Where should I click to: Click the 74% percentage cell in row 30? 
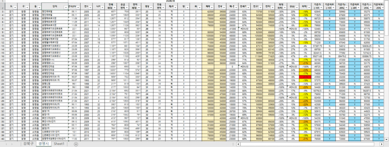245,105
